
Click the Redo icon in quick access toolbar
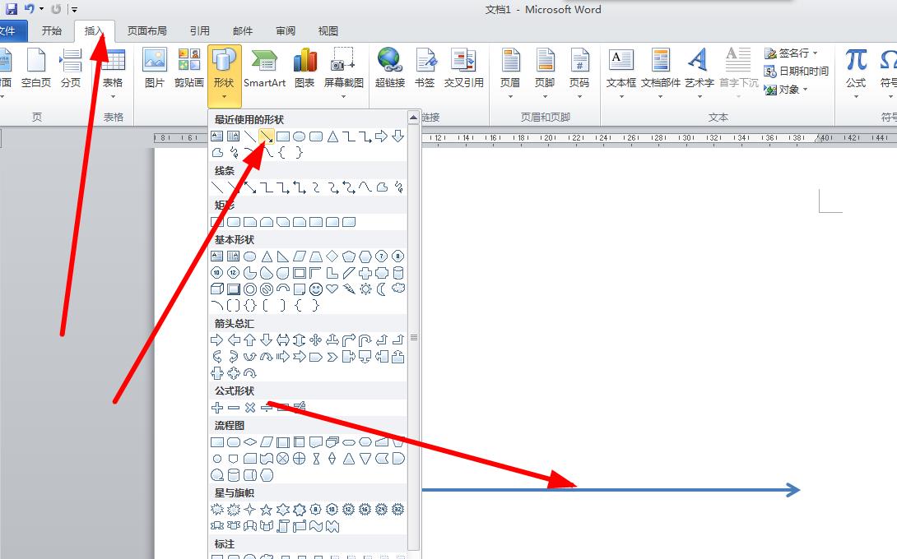[56, 9]
